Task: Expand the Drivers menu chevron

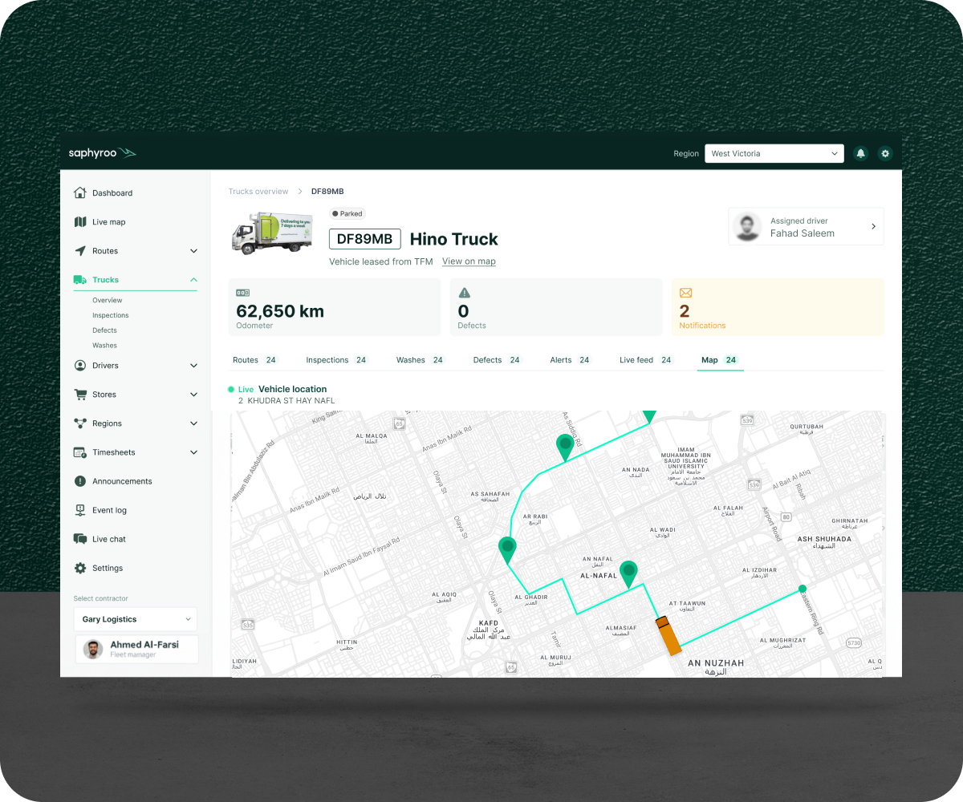Action: tap(193, 366)
